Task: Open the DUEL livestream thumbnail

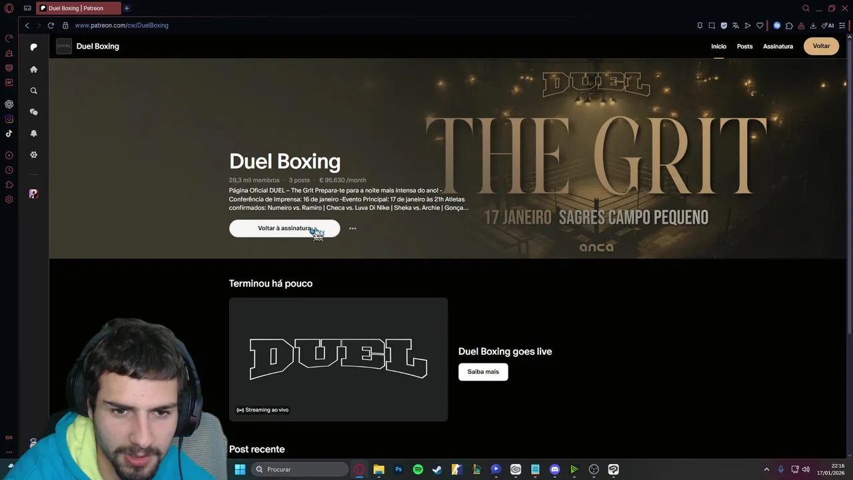Action: [339, 359]
